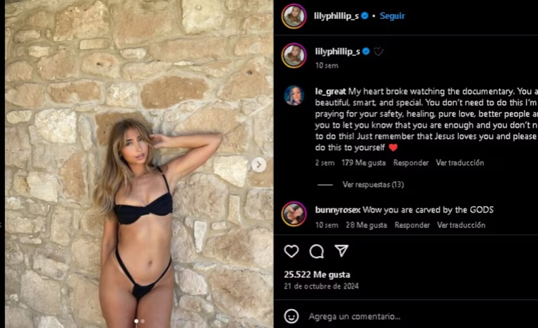
Task: Open le_great's profile picture
Action: (294, 95)
